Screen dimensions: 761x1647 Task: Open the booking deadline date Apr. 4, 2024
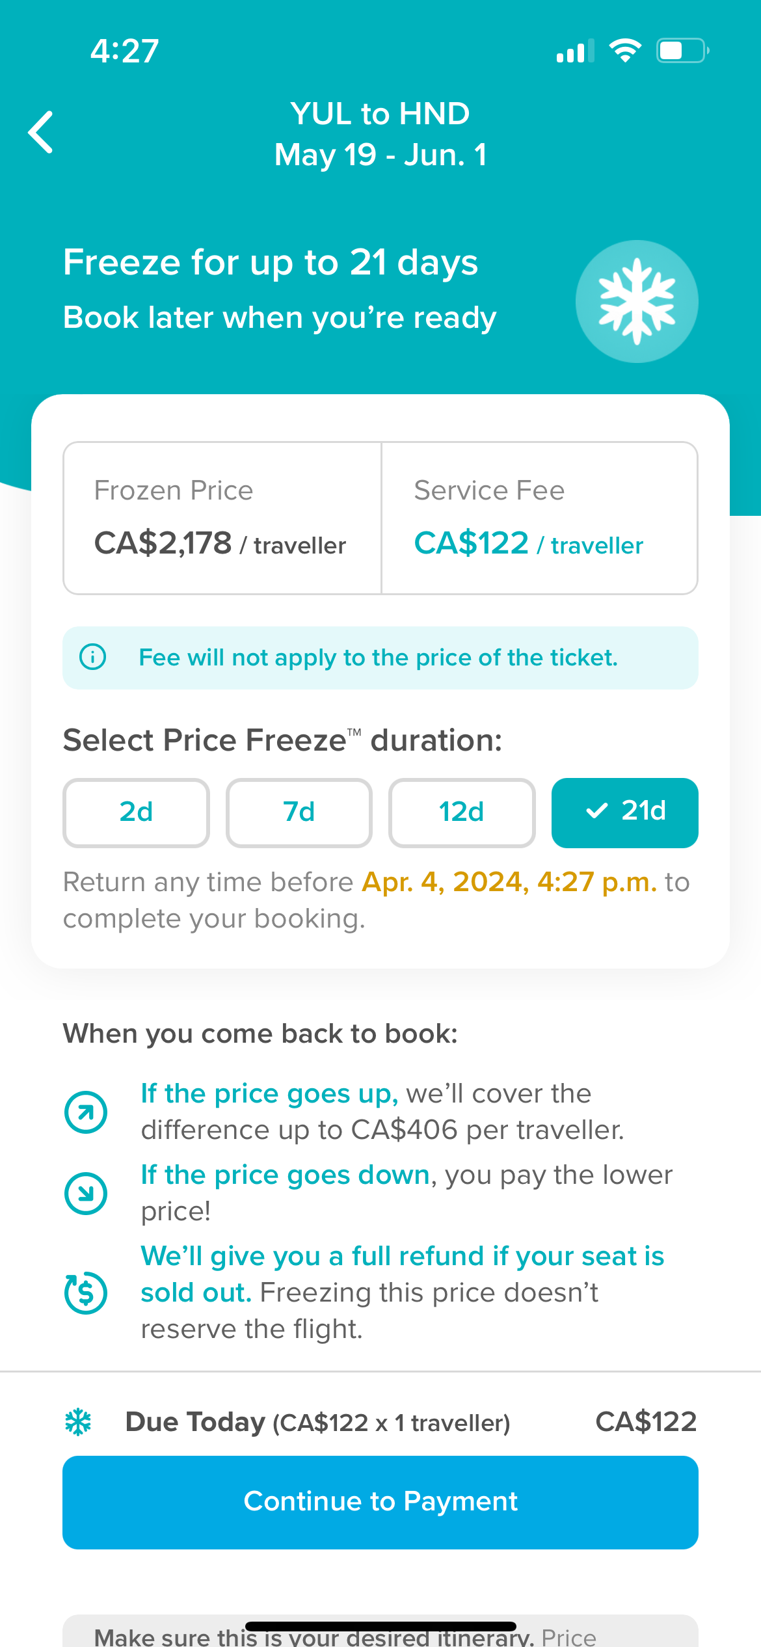(x=509, y=881)
